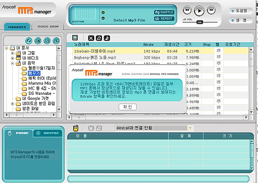The height and width of the screenshot is (183, 258).
Task: Select the 내 Google 가젯 folder
Action: pyautogui.click(x=36, y=99)
